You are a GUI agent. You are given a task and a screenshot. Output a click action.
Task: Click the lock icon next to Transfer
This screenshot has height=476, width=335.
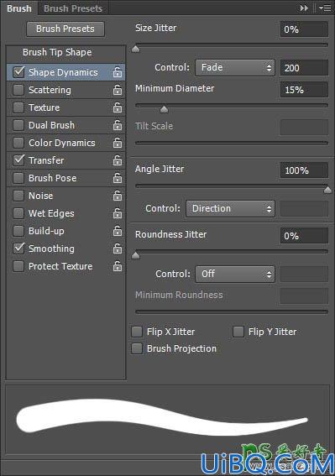(x=118, y=160)
